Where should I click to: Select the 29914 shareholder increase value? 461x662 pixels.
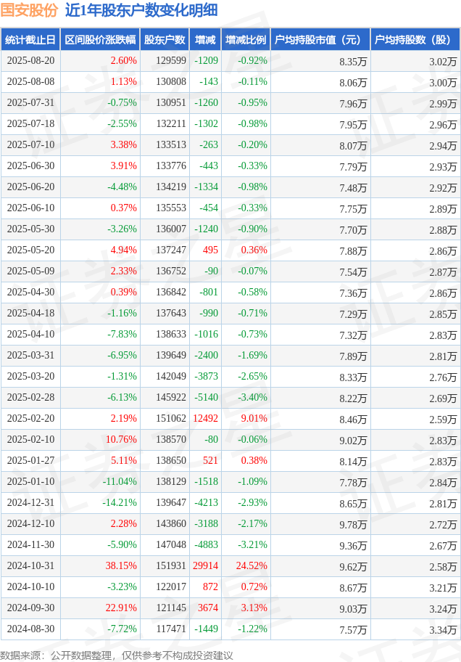pyautogui.click(x=205, y=566)
